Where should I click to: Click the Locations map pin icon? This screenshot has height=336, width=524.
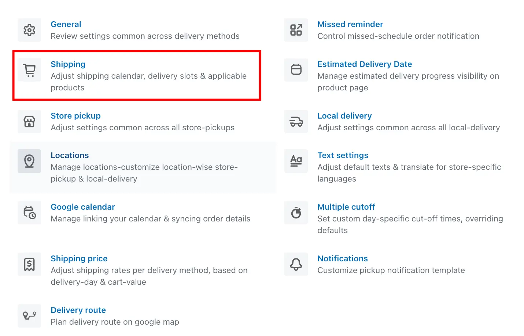pyautogui.click(x=29, y=161)
